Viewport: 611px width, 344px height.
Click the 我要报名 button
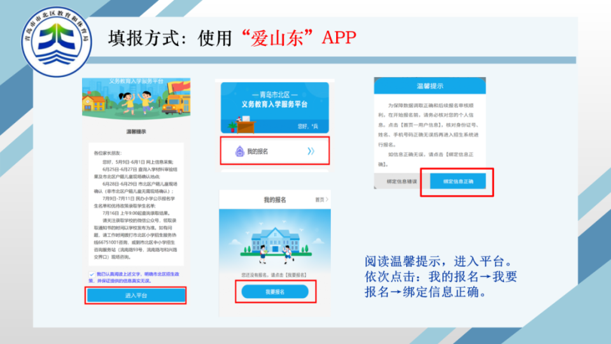[275, 292]
